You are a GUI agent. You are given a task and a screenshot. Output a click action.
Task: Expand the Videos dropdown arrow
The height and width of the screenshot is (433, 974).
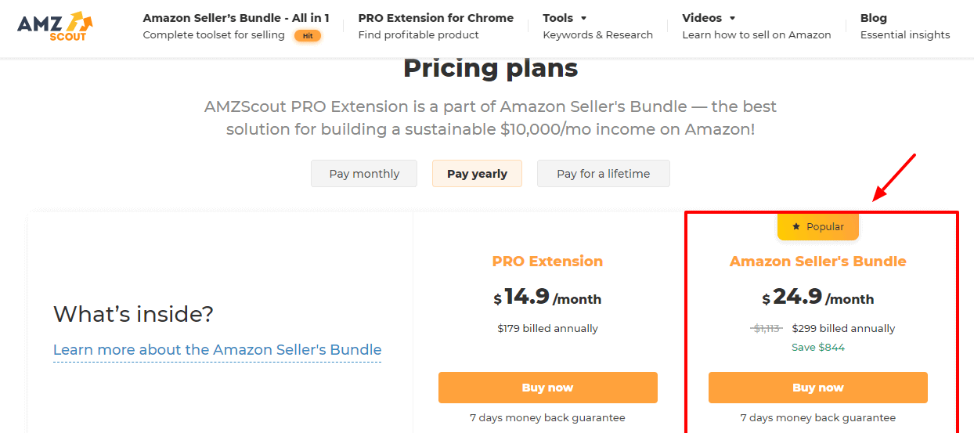click(x=732, y=18)
